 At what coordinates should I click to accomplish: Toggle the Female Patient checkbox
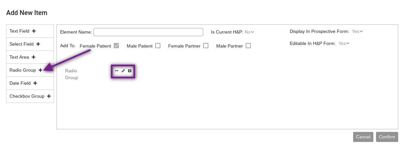click(x=116, y=46)
